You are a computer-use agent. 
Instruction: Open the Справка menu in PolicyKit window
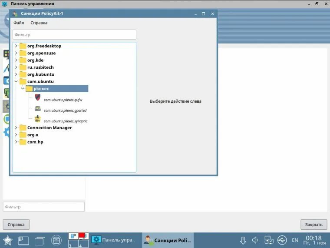(39, 23)
